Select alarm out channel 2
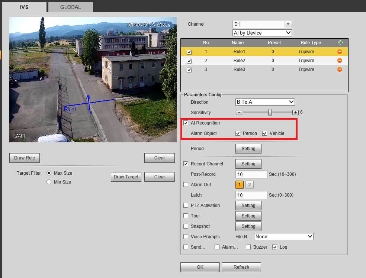This screenshot has height=278, width=366. [250, 185]
